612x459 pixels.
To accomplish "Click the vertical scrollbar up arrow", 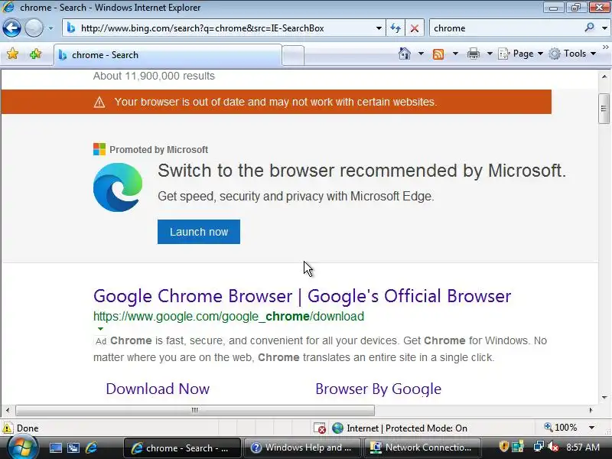I will (x=604, y=77).
